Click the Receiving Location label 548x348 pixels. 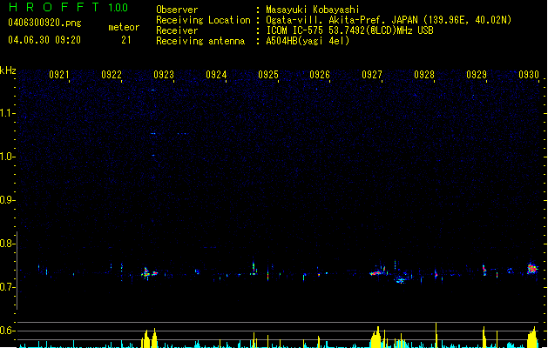203,20
